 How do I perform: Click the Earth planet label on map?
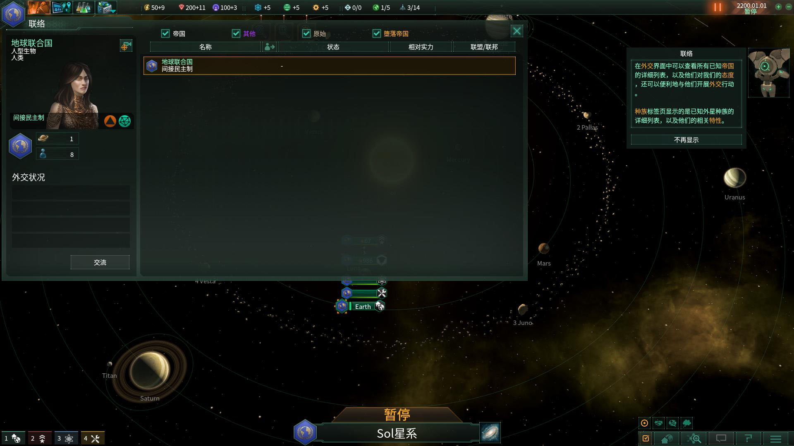[x=361, y=306]
